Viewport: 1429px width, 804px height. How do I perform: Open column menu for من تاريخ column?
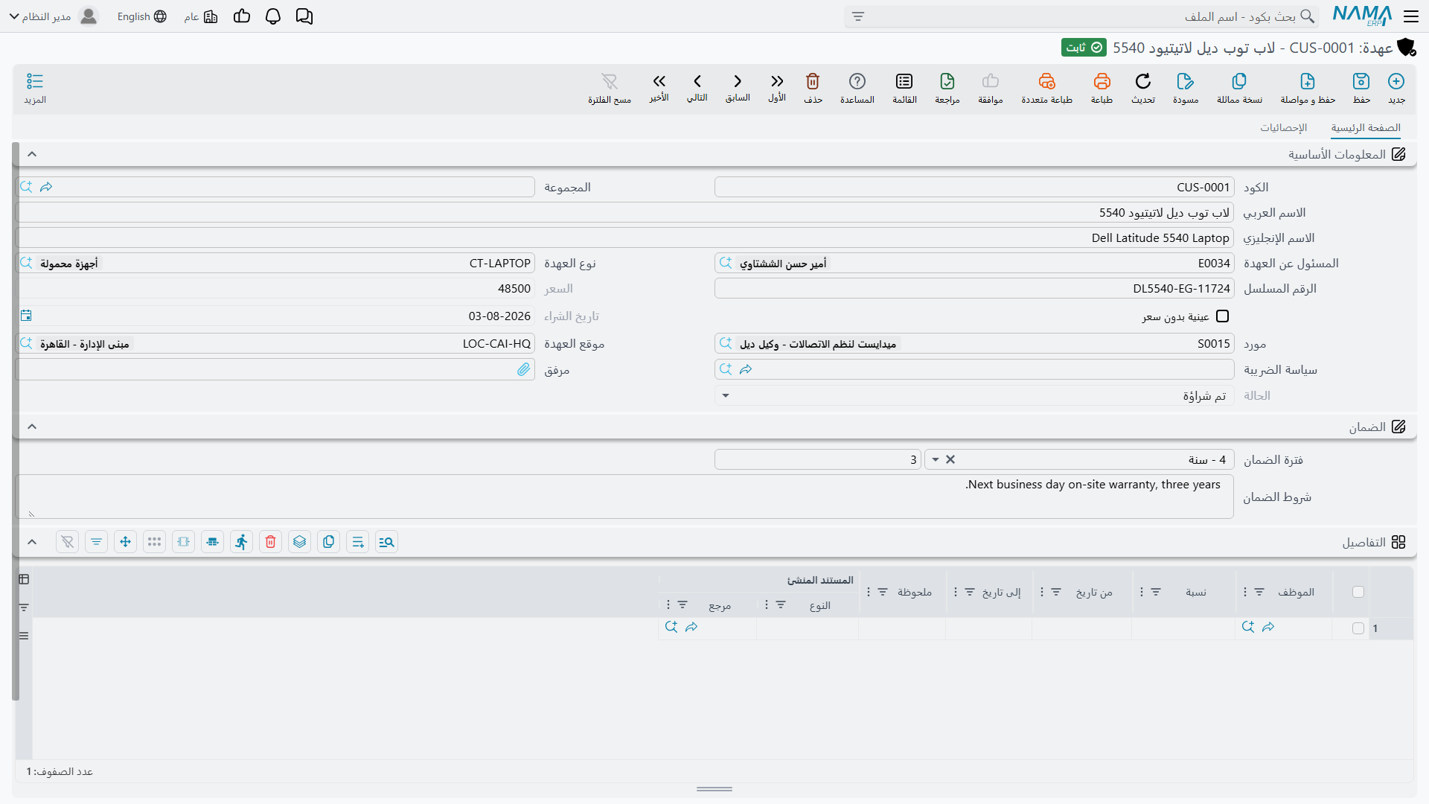click(x=1042, y=592)
